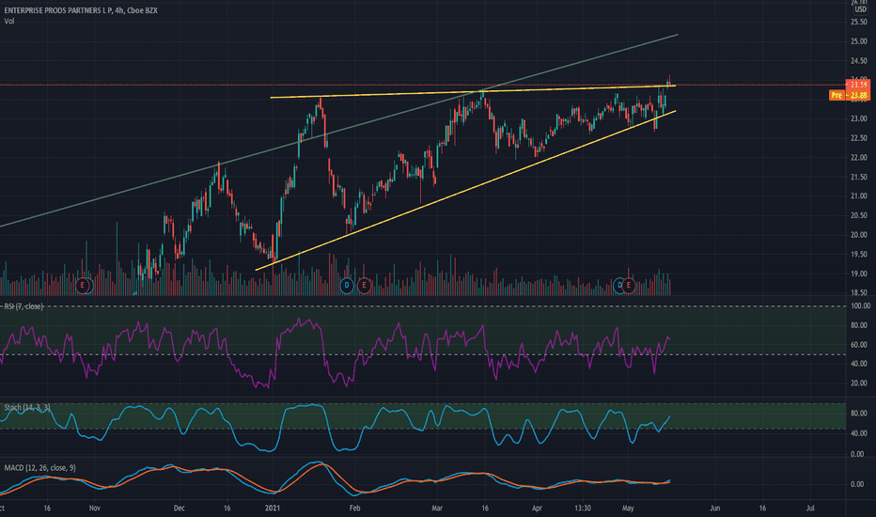Select the RSI (7, close) indicator label
The height and width of the screenshot is (517, 876).
click(23, 306)
